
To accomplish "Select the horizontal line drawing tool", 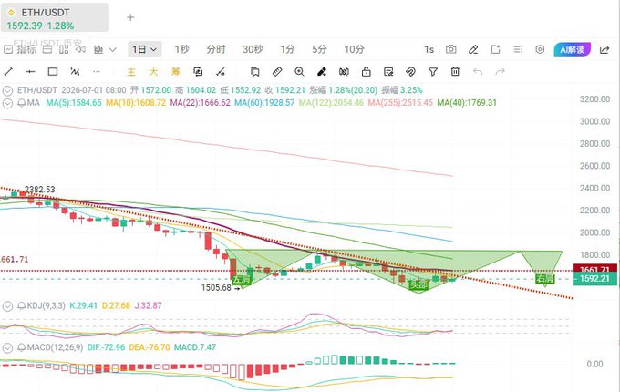I will click(x=30, y=71).
